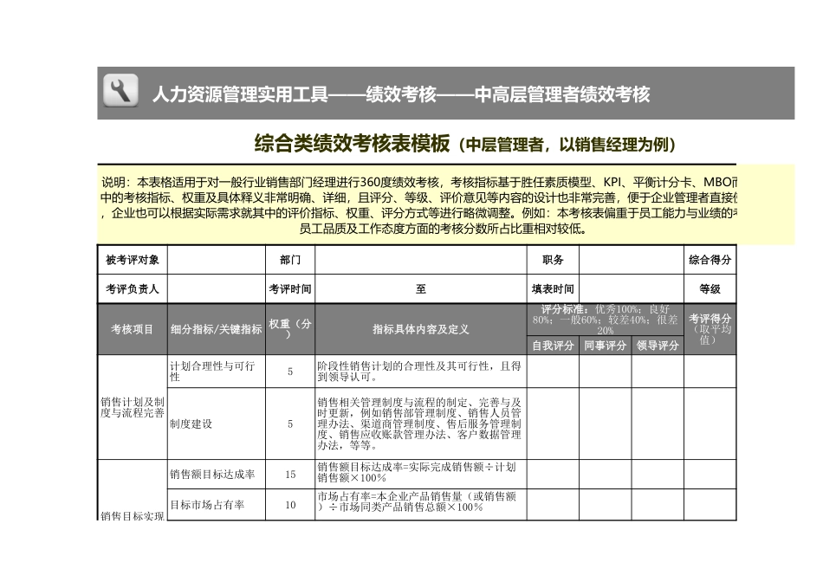This screenshot has height=582, width=823.
Task: Select 领导评分 cell in 目标市场占有率 row
Action: coord(658,504)
